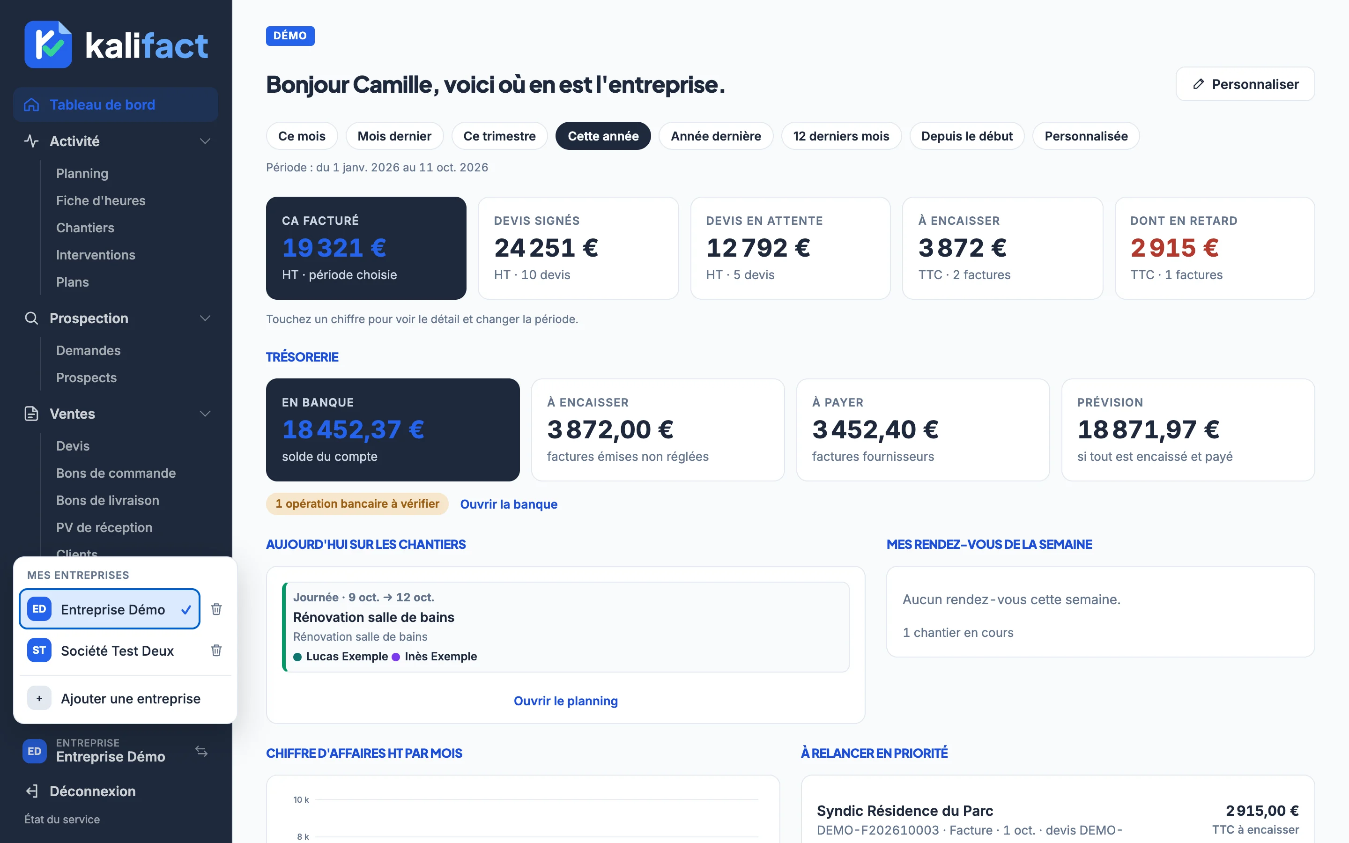Open the À encaisser 3 872 € KPI card
1349x843 pixels.
tap(1002, 248)
